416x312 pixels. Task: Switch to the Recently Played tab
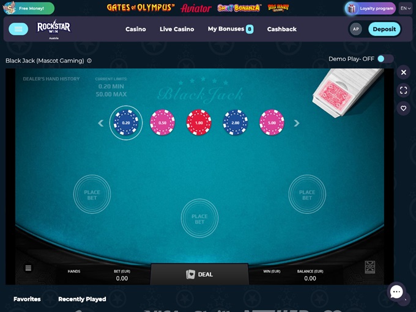pos(82,299)
